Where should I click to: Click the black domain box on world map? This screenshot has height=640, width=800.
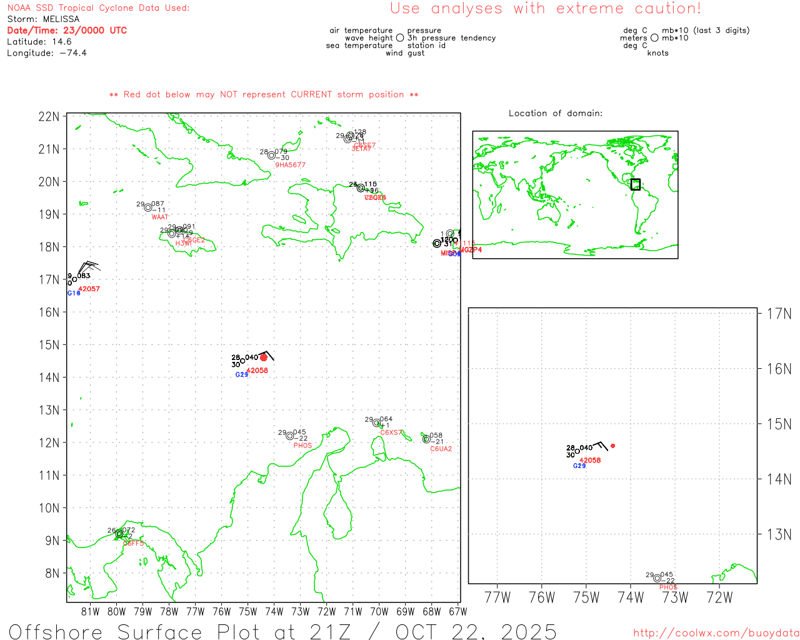(635, 184)
